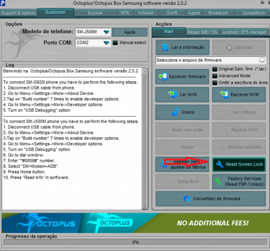The image size is (270, 251).
Task: Open the Spreadtrum tab
Action: point(252,13)
